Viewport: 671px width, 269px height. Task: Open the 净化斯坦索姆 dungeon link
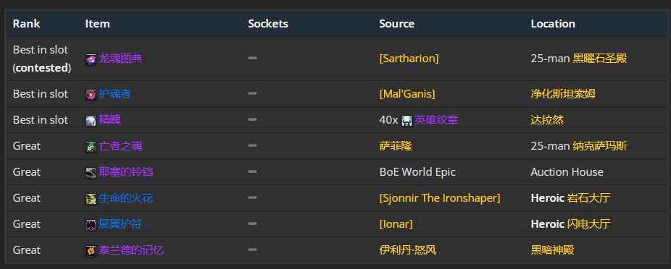tap(563, 93)
